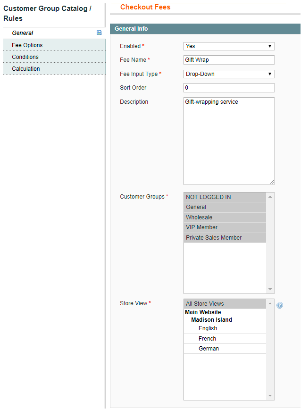Open the Fee Input Type dropdown
The image size is (301, 409).
point(229,74)
